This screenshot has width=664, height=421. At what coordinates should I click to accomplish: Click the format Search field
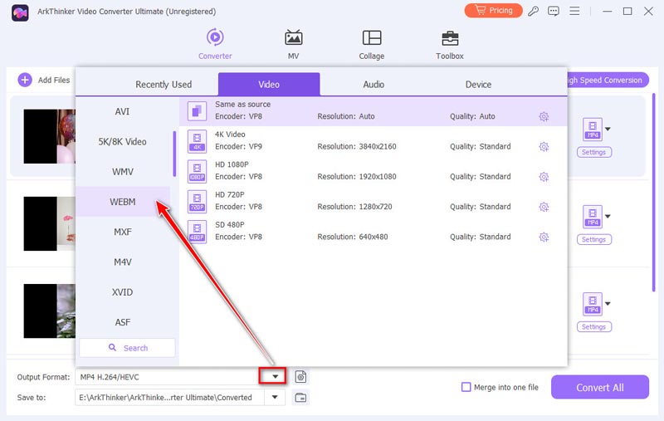pos(127,348)
